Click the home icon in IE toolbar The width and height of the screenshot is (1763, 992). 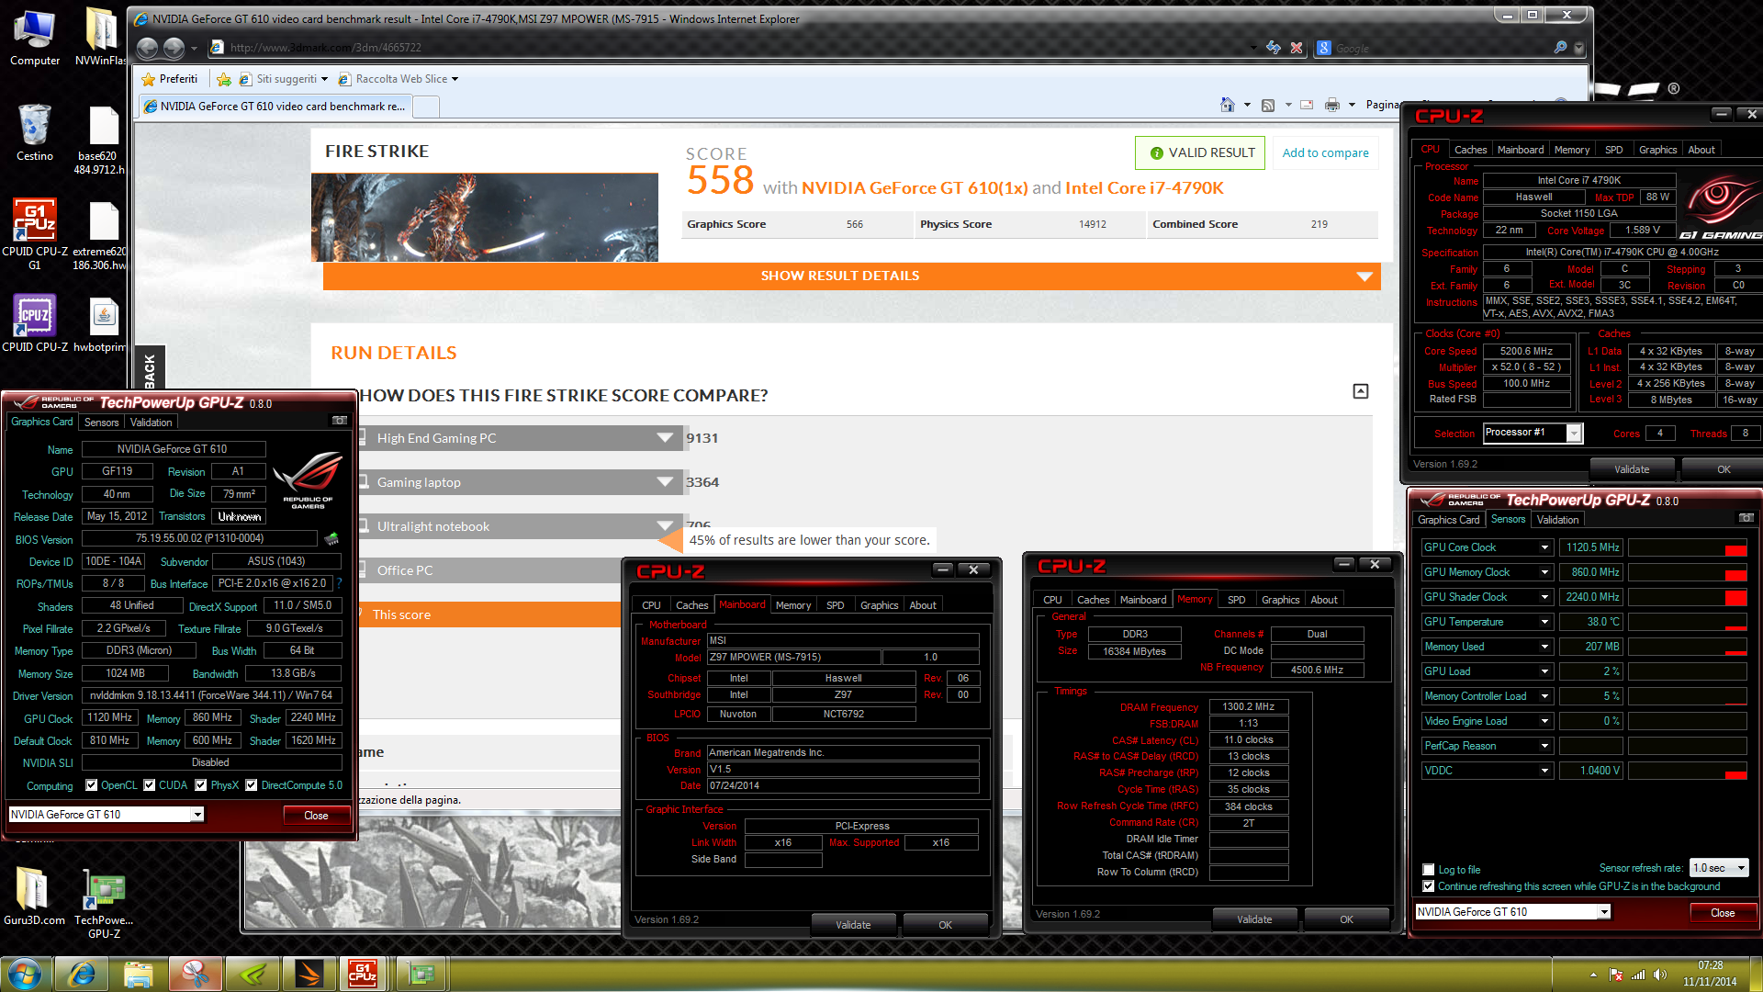[1228, 105]
